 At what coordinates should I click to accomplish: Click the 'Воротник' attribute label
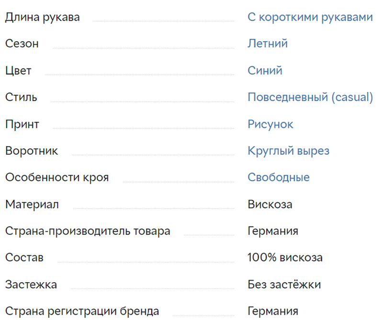coord(32,151)
